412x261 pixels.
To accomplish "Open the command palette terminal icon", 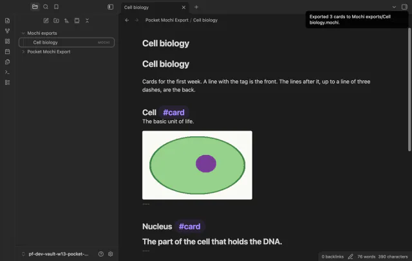I will point(7,72).
